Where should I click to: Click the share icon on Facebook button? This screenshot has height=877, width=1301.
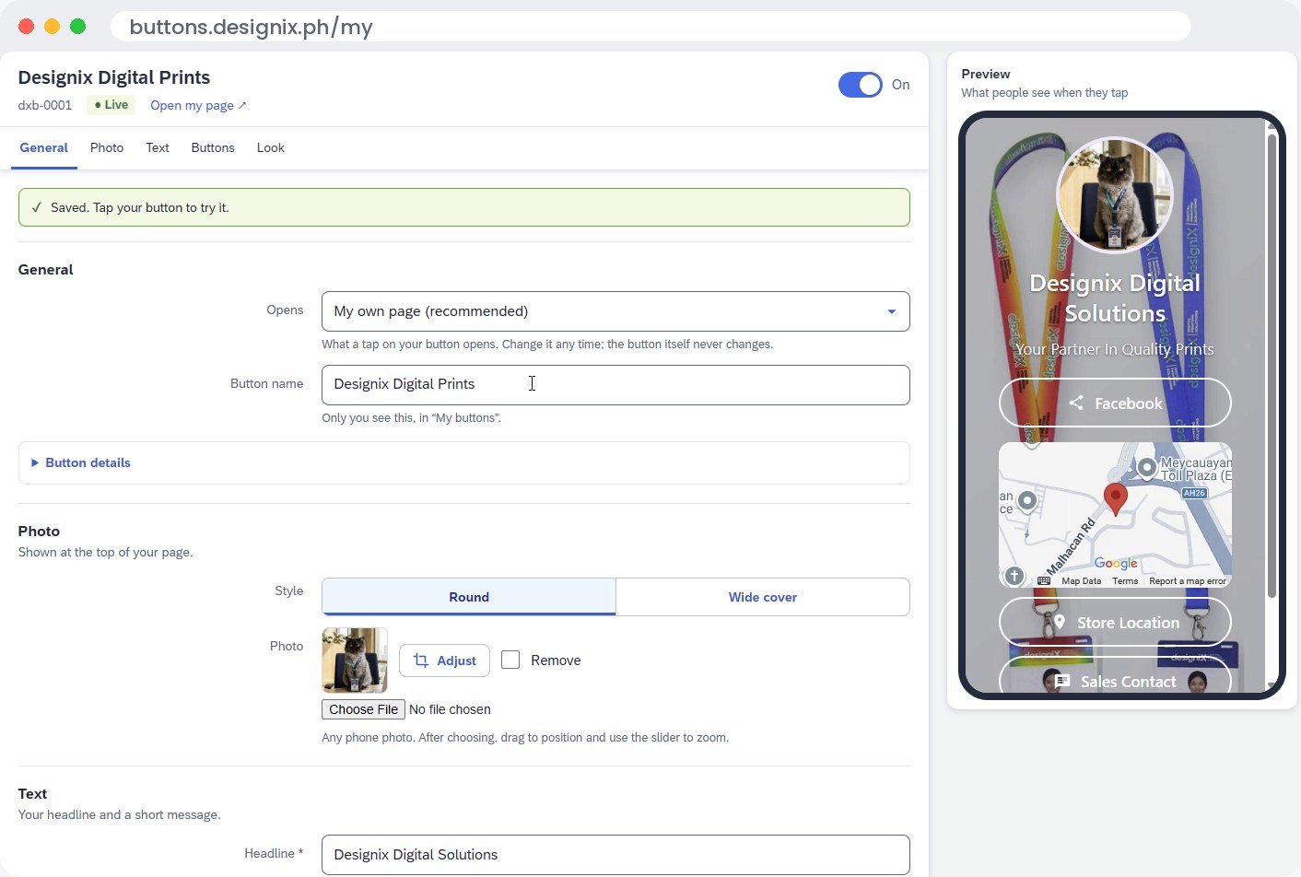(1076, 403)
